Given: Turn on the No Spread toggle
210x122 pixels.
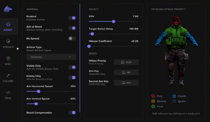Looking at the screenshot, I should click(x=72, y=38).
